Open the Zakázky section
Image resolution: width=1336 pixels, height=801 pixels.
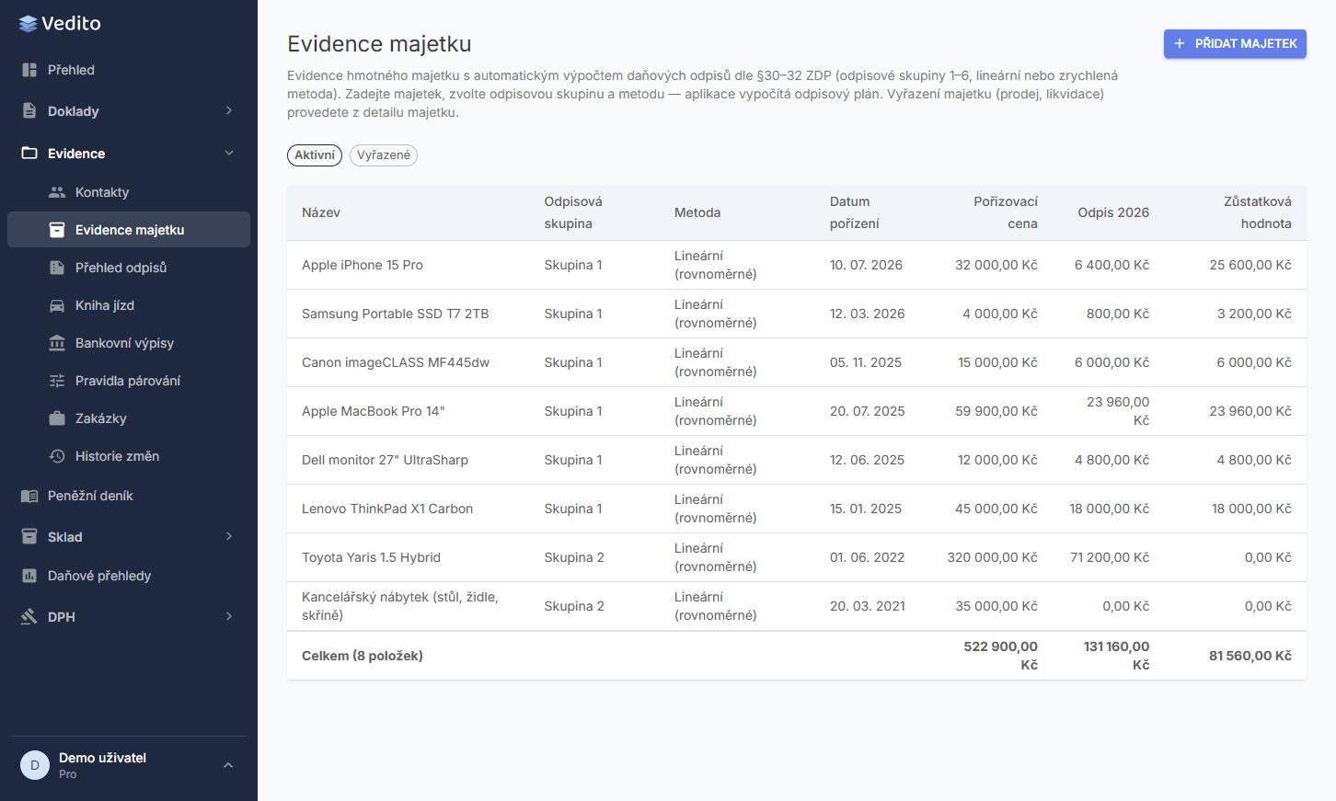[129, 418]
